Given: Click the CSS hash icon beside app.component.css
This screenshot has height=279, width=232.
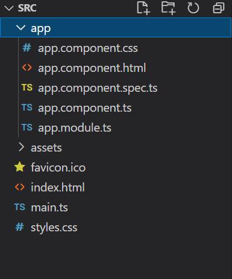Looking at the screenshot, I should coord(27,48).
